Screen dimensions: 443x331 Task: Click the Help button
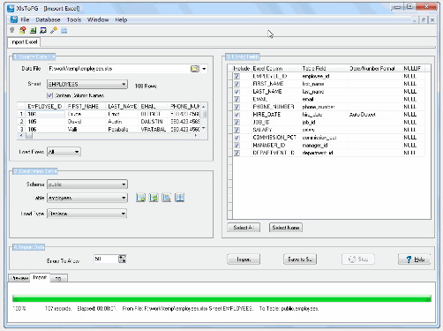coord(414,260)
